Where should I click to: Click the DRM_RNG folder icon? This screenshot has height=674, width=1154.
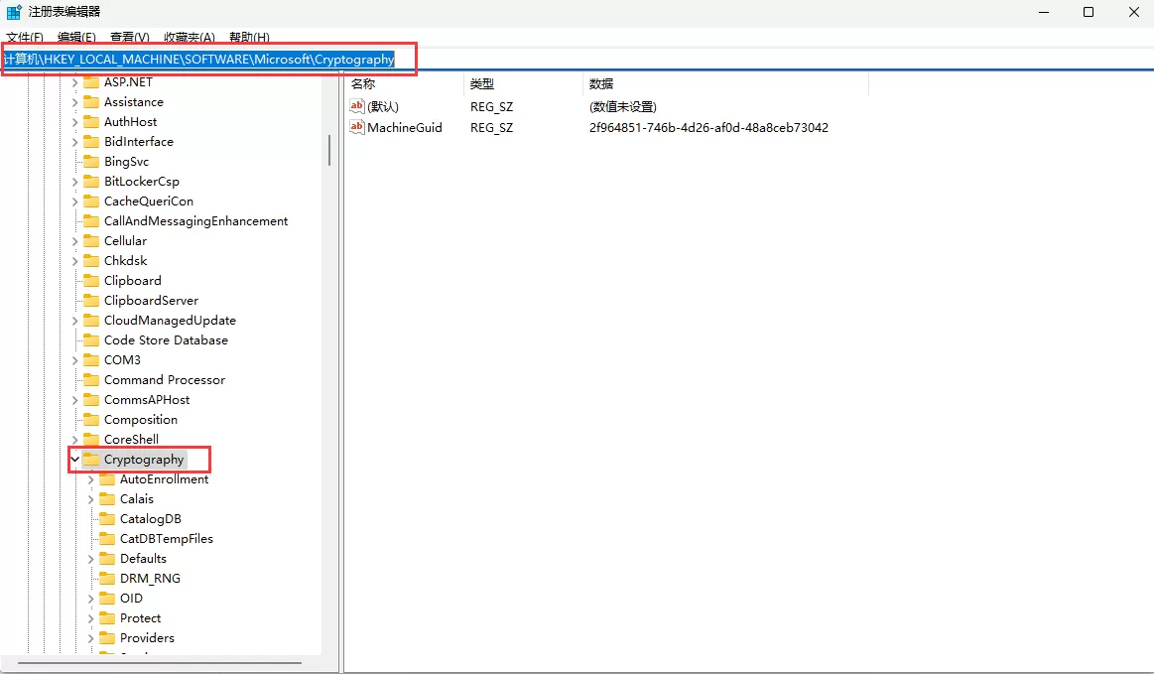tap(107, 579)
